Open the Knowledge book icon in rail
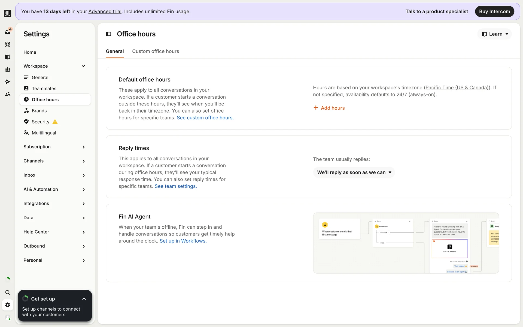This screenshot has width=523, height=327. pyautogui.click(x=8, y=57)
